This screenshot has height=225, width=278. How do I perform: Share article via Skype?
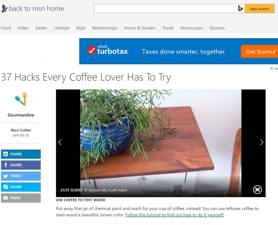[x=21, y=187]
